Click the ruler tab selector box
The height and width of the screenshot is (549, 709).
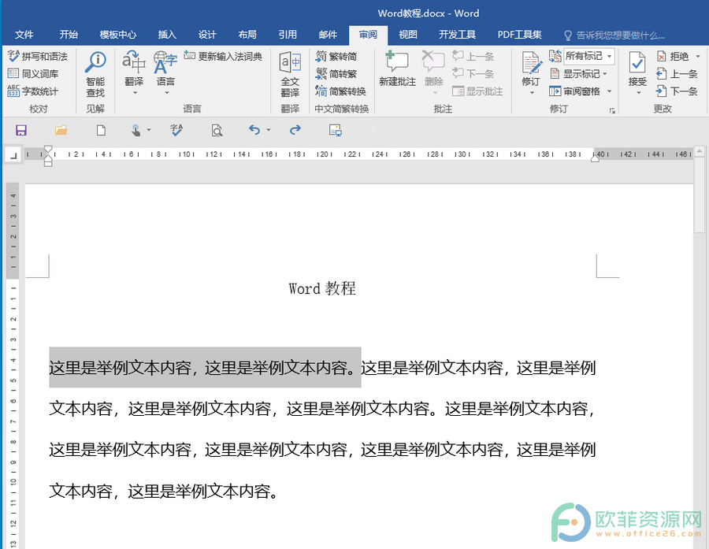13,156
